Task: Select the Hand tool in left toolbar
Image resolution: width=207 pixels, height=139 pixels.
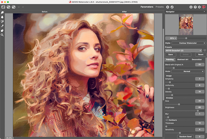Action: coord(3,30)
